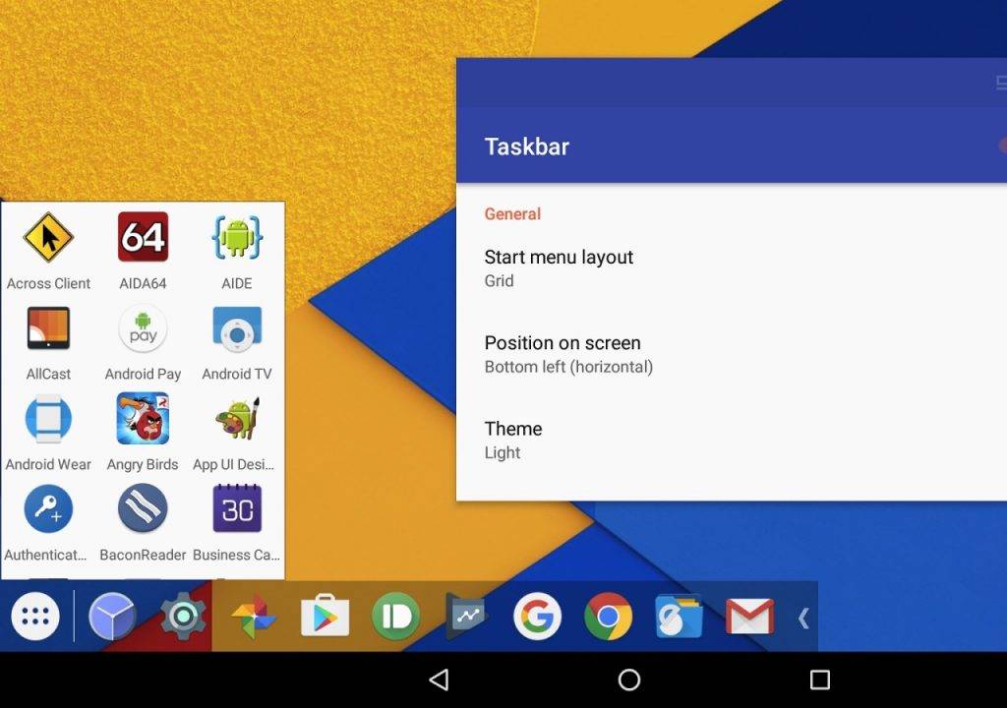
Task: Open Business Calendar
Action: 237,508
